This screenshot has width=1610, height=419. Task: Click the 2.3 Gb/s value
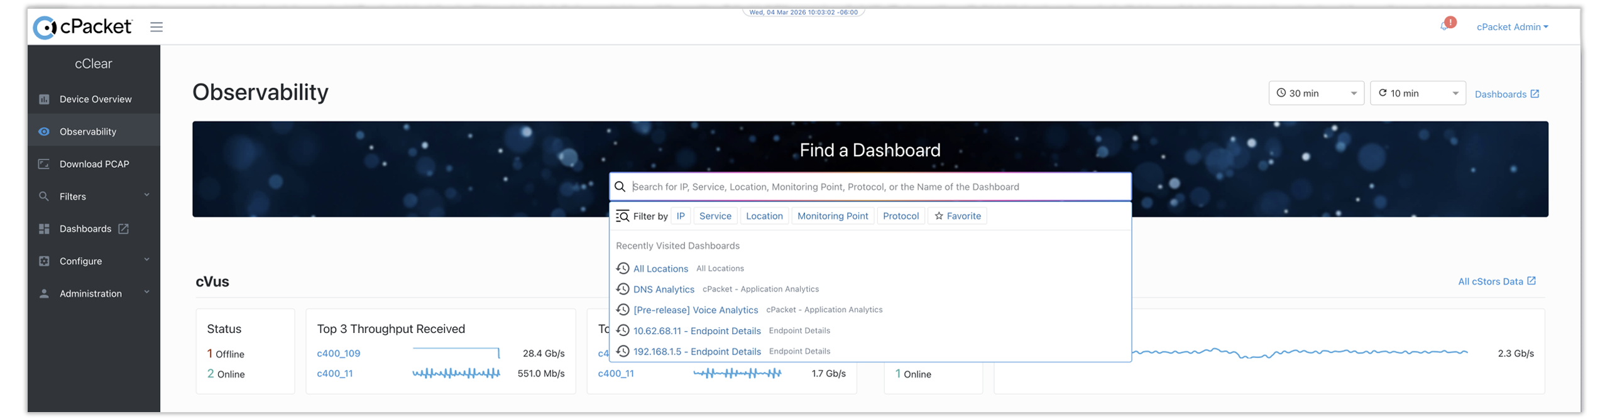1515,354
